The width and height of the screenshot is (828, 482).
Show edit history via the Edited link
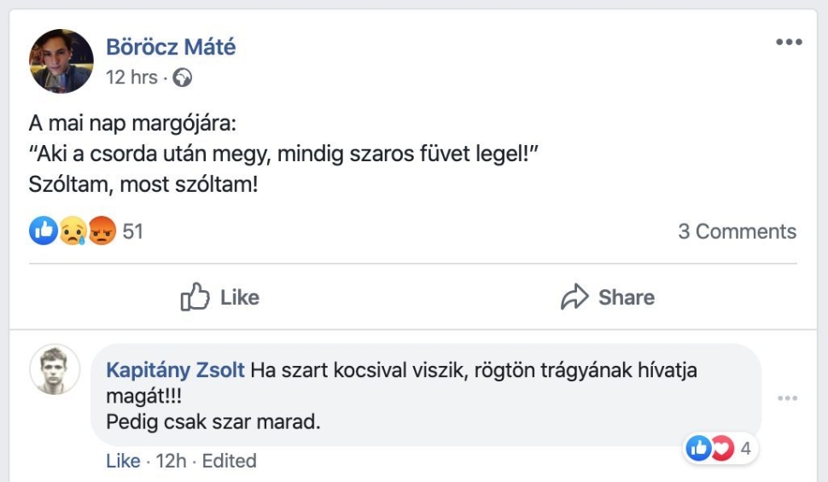[229, 461]
